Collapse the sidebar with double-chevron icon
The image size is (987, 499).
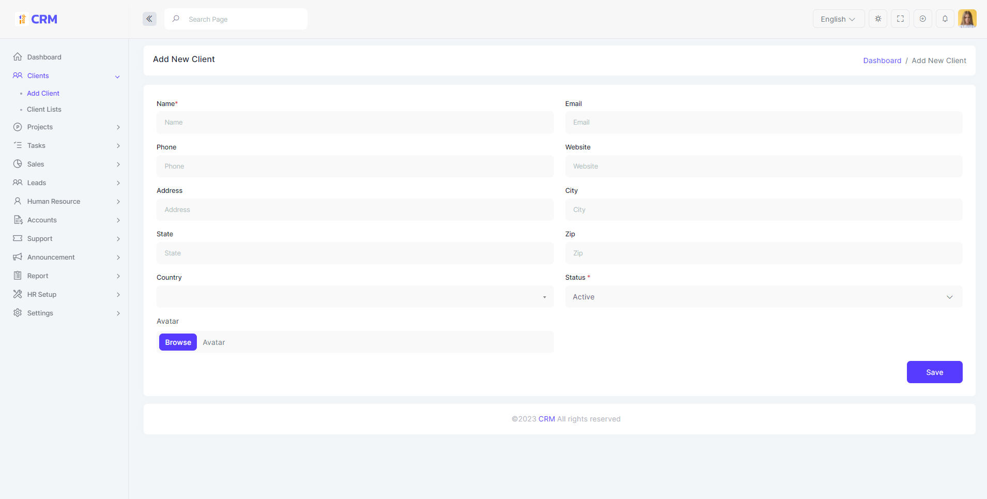point(149,19)
